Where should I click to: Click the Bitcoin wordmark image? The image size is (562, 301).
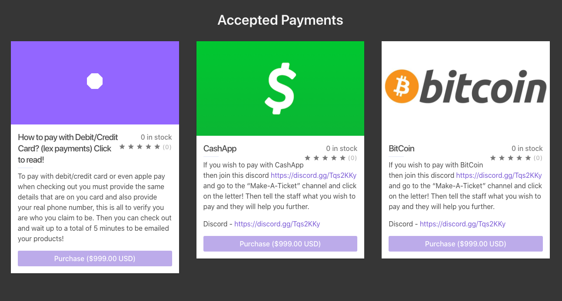tap(482, 86)
